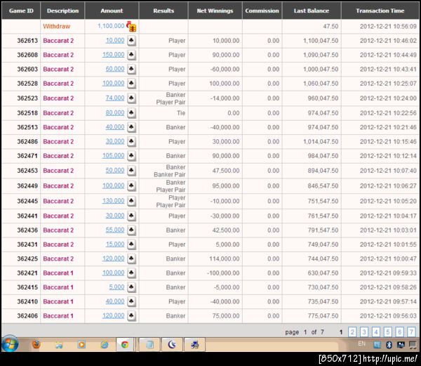Go to page 7 of results
421x366 pixels.
pos(411,332)
